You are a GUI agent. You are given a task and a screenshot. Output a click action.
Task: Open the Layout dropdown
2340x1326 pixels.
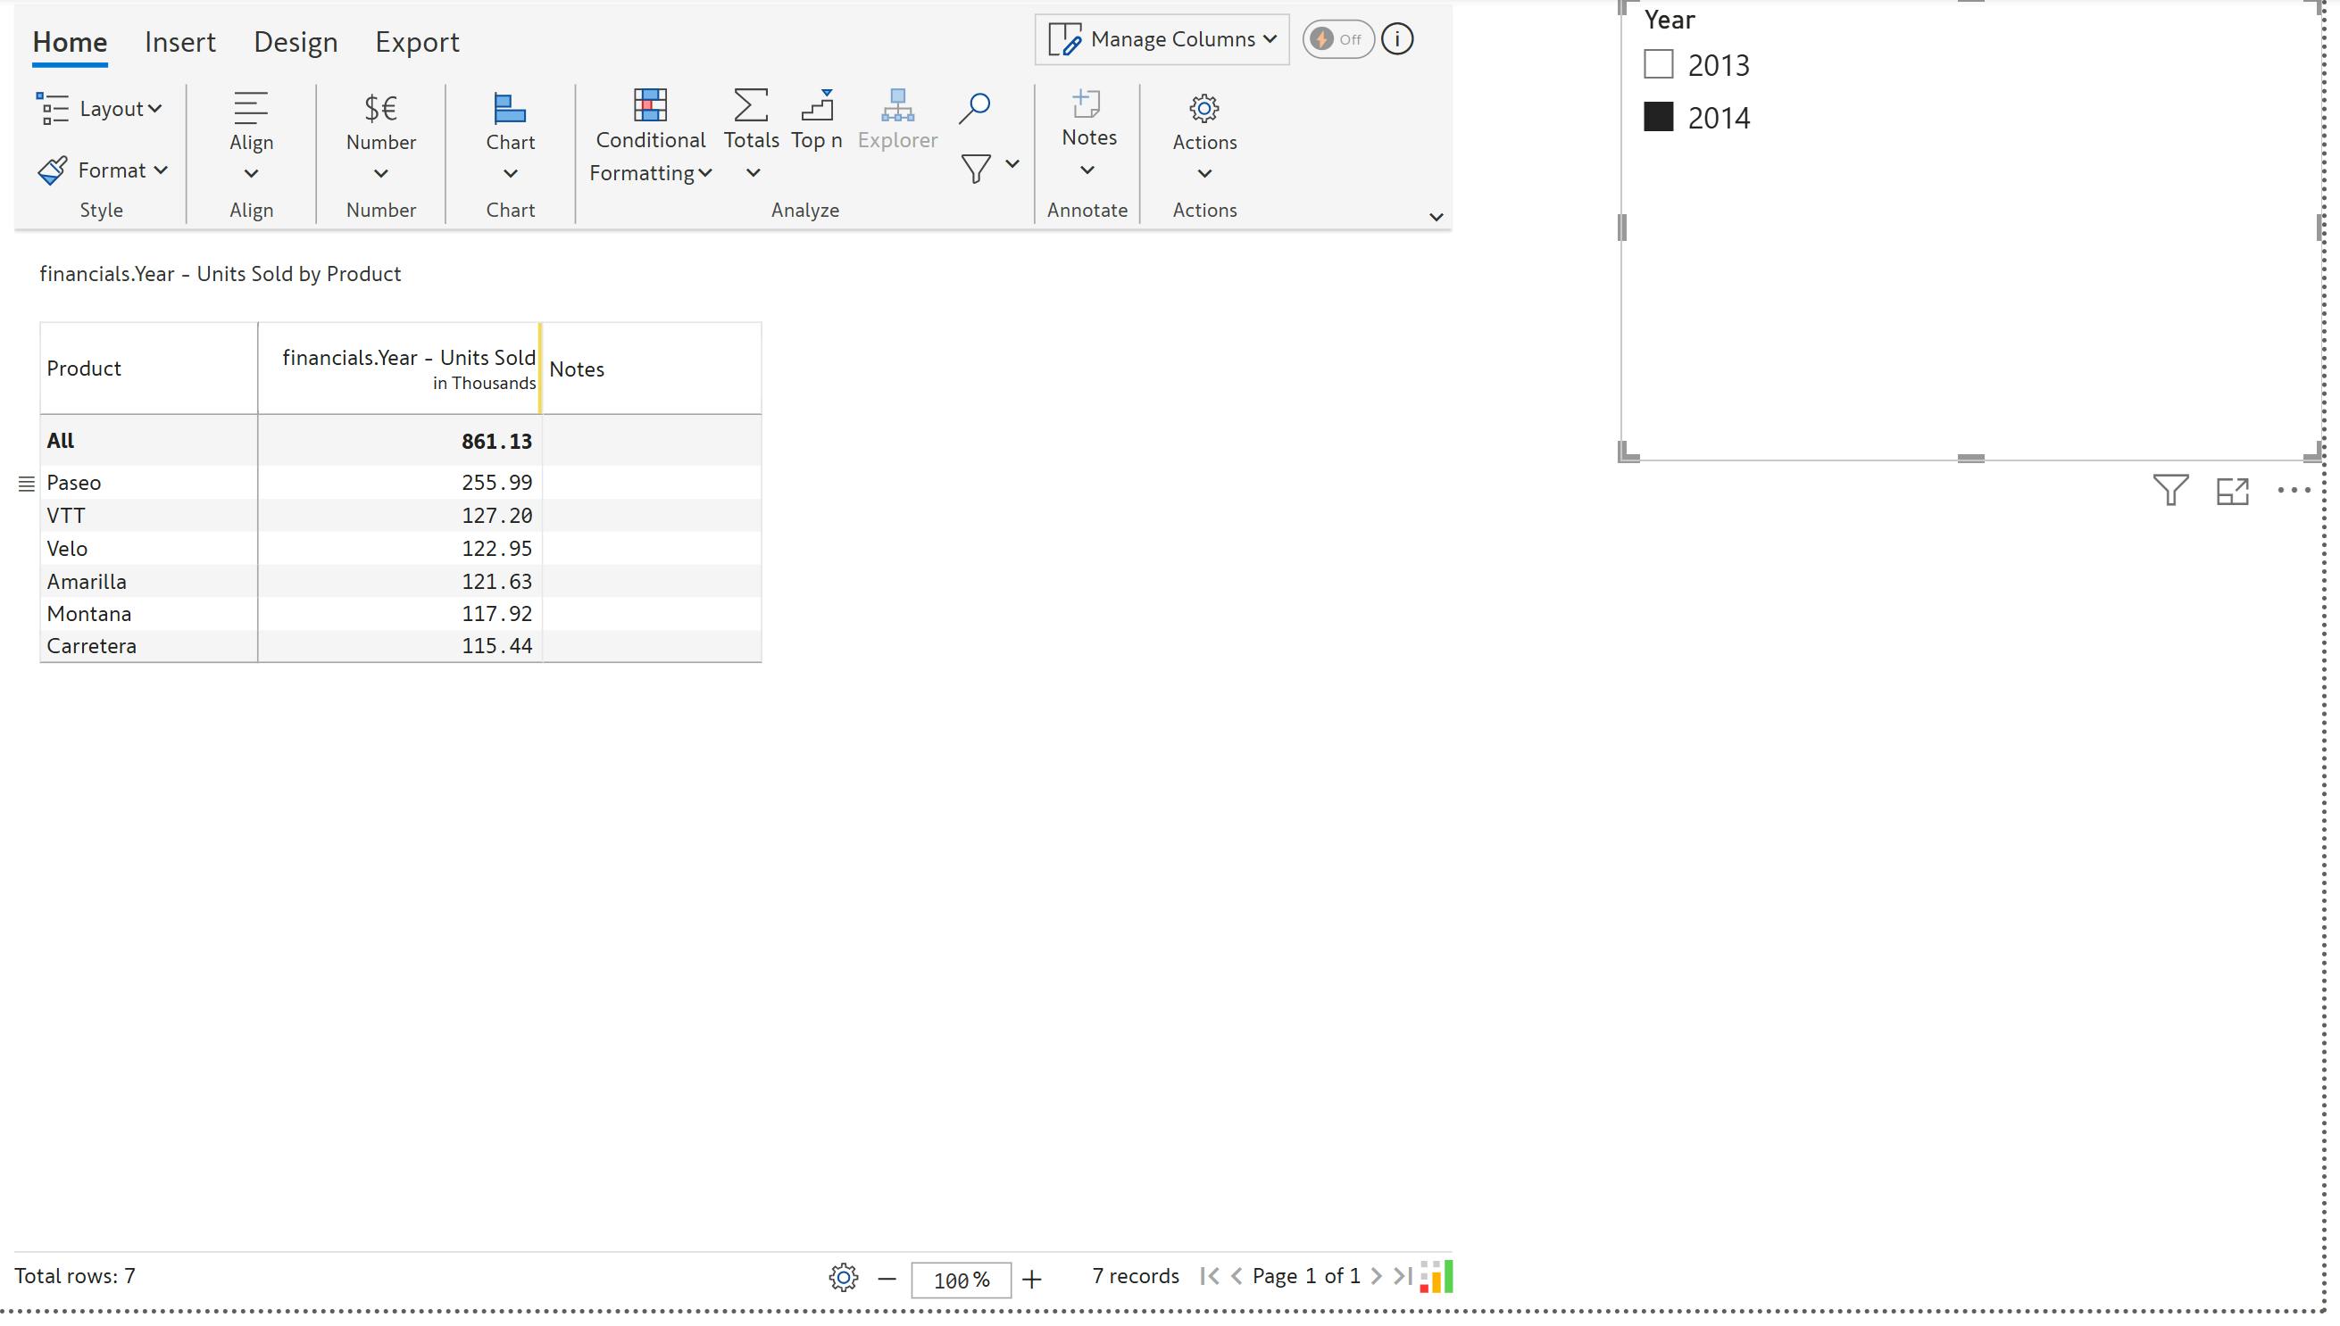pos(100,108)
